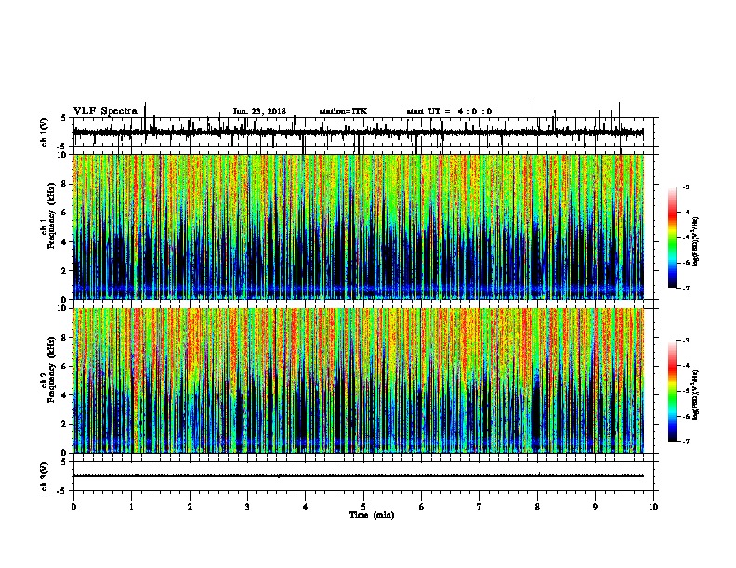The width and height of the screenshot is (736, 568).
Task: Click the "6" kHz tick on ch.2 spectrogram
Action: [x=64, y=367]
